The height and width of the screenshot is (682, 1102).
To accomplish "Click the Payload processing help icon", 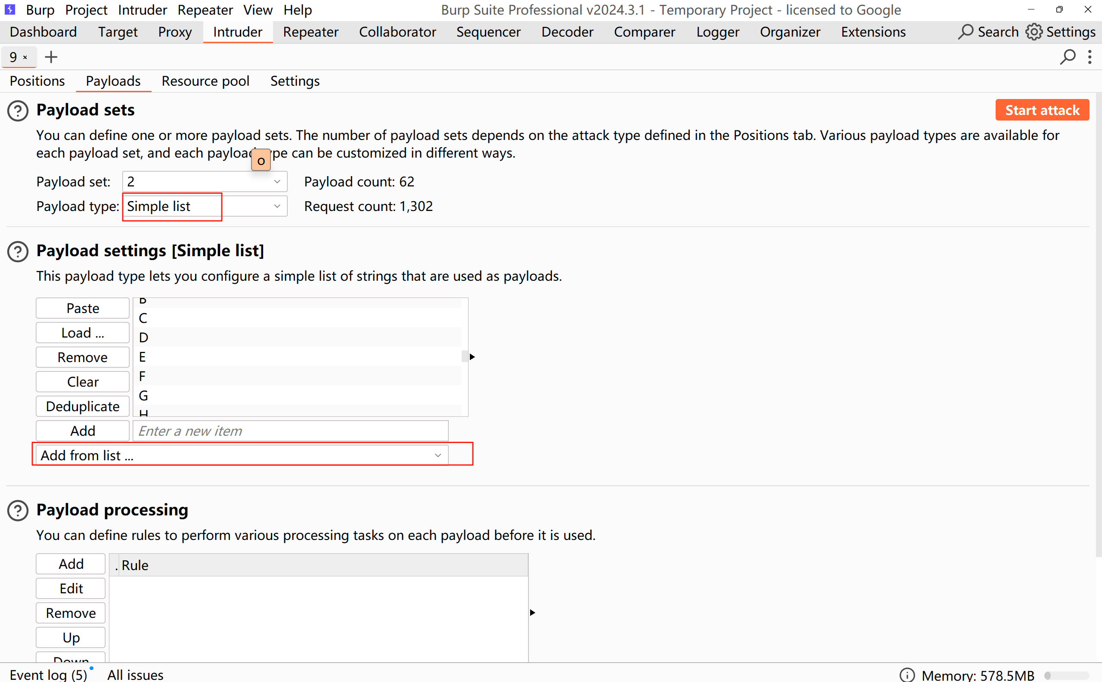I will (x=18, y=511).
